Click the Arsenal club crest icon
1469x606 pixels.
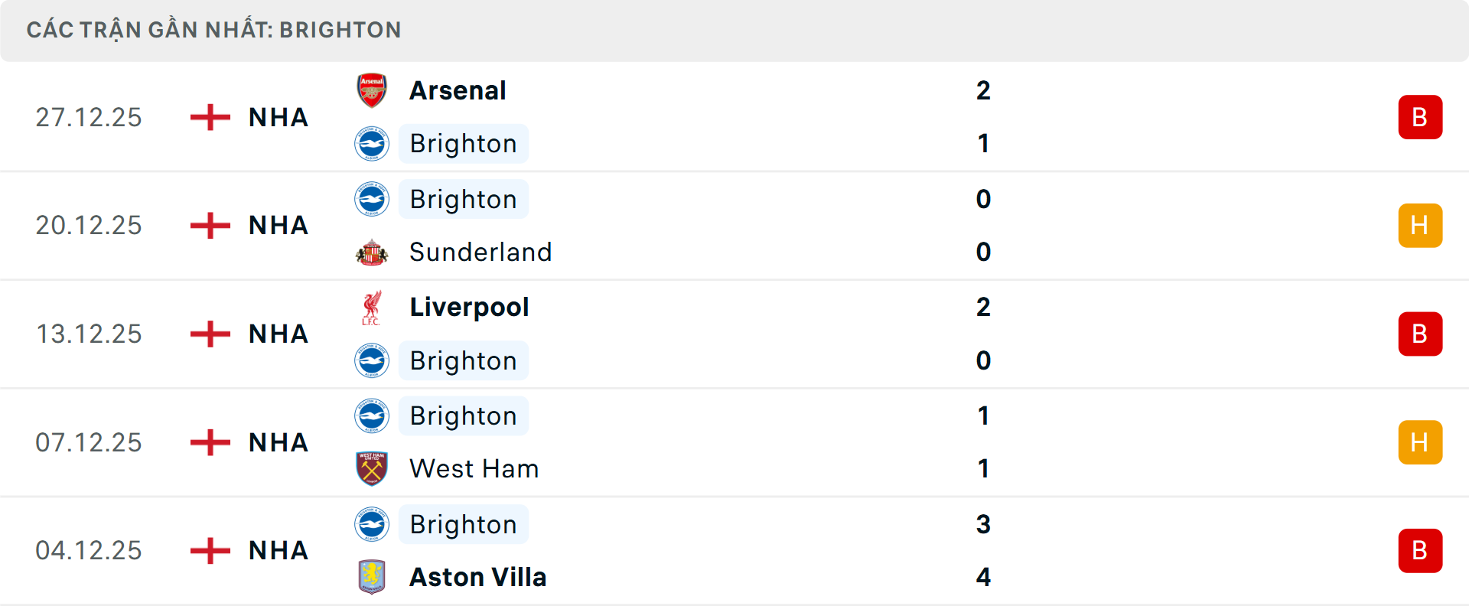coord(372,90)
